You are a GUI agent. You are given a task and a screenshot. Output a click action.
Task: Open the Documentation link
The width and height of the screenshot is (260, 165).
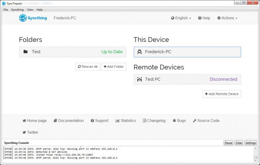69,121
